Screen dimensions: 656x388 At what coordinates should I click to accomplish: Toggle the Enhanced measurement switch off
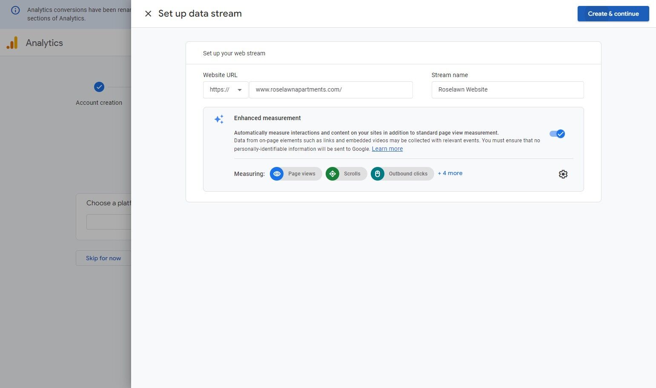click(557, 134)
